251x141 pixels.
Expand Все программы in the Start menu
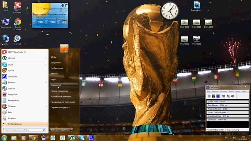click(25, 124)
